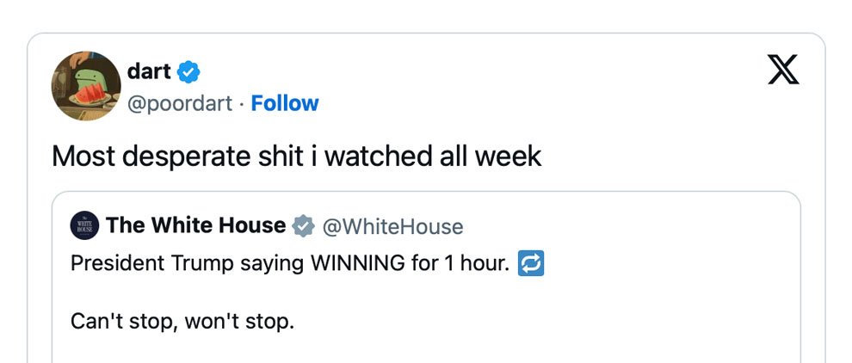This screenshot has width=852, height=363.
Task: Follow the @poordart account
Action: (x=285, y=102)
